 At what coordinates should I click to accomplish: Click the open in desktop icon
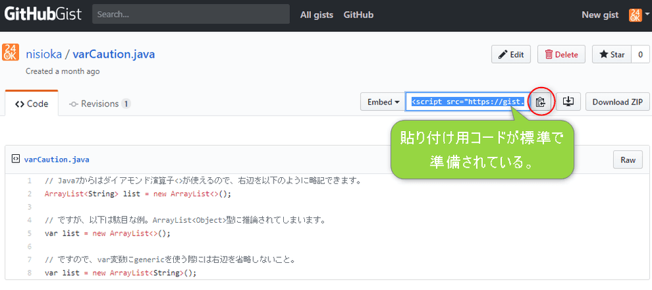click(x=568, y=102)
